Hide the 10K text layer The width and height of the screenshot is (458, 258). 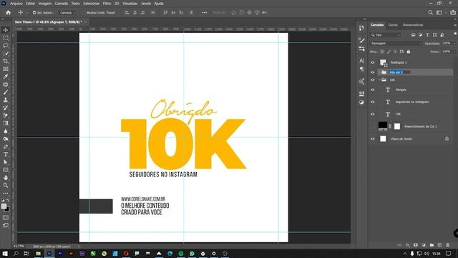click(373, 114)
